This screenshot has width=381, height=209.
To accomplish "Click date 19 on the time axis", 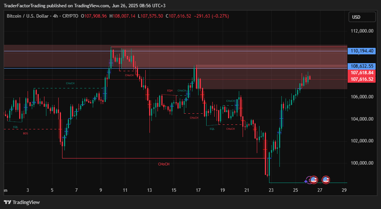I will [x=222, y=190].
